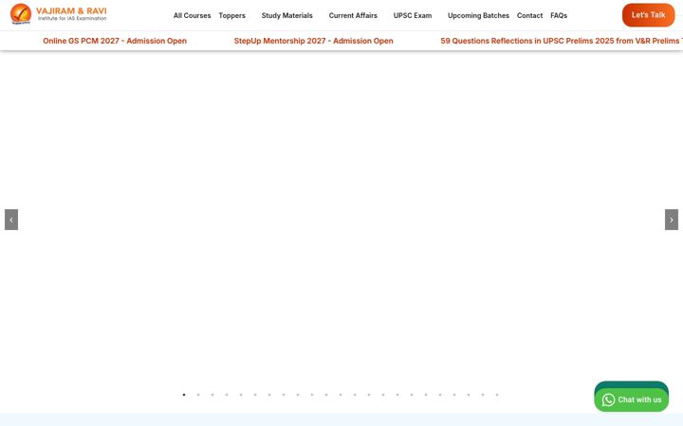The width and height of the screenshot is (683, 426).
Task: Open StepUp Mentorship 2027 admission link
Action: pos(313,41)
